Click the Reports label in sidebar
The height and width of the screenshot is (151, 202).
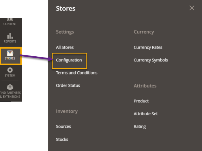pyautogui.click(x=10, y=41)
